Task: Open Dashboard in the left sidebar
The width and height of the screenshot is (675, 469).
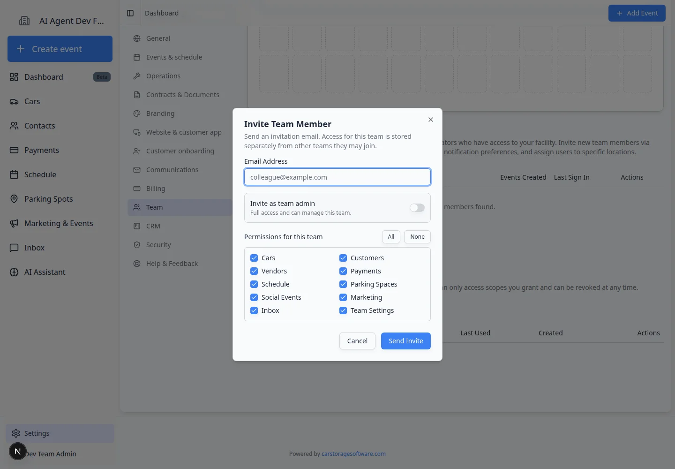Action: tap(60, 77)
